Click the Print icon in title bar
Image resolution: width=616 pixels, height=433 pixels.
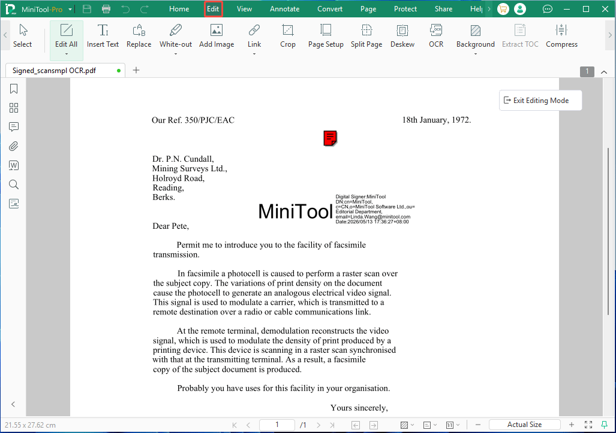[x=106, y=9]
